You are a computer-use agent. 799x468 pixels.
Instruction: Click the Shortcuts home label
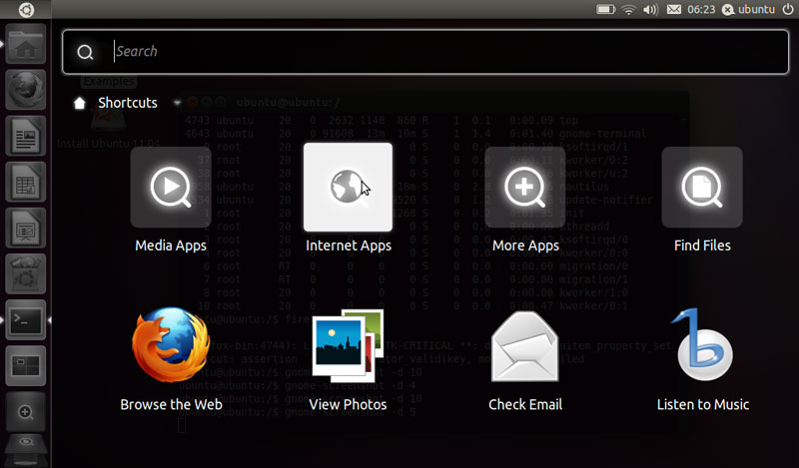click(127, 103)
